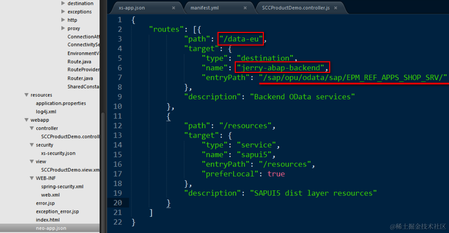Click line number 20 in the gutter

(x=118, y=203)
